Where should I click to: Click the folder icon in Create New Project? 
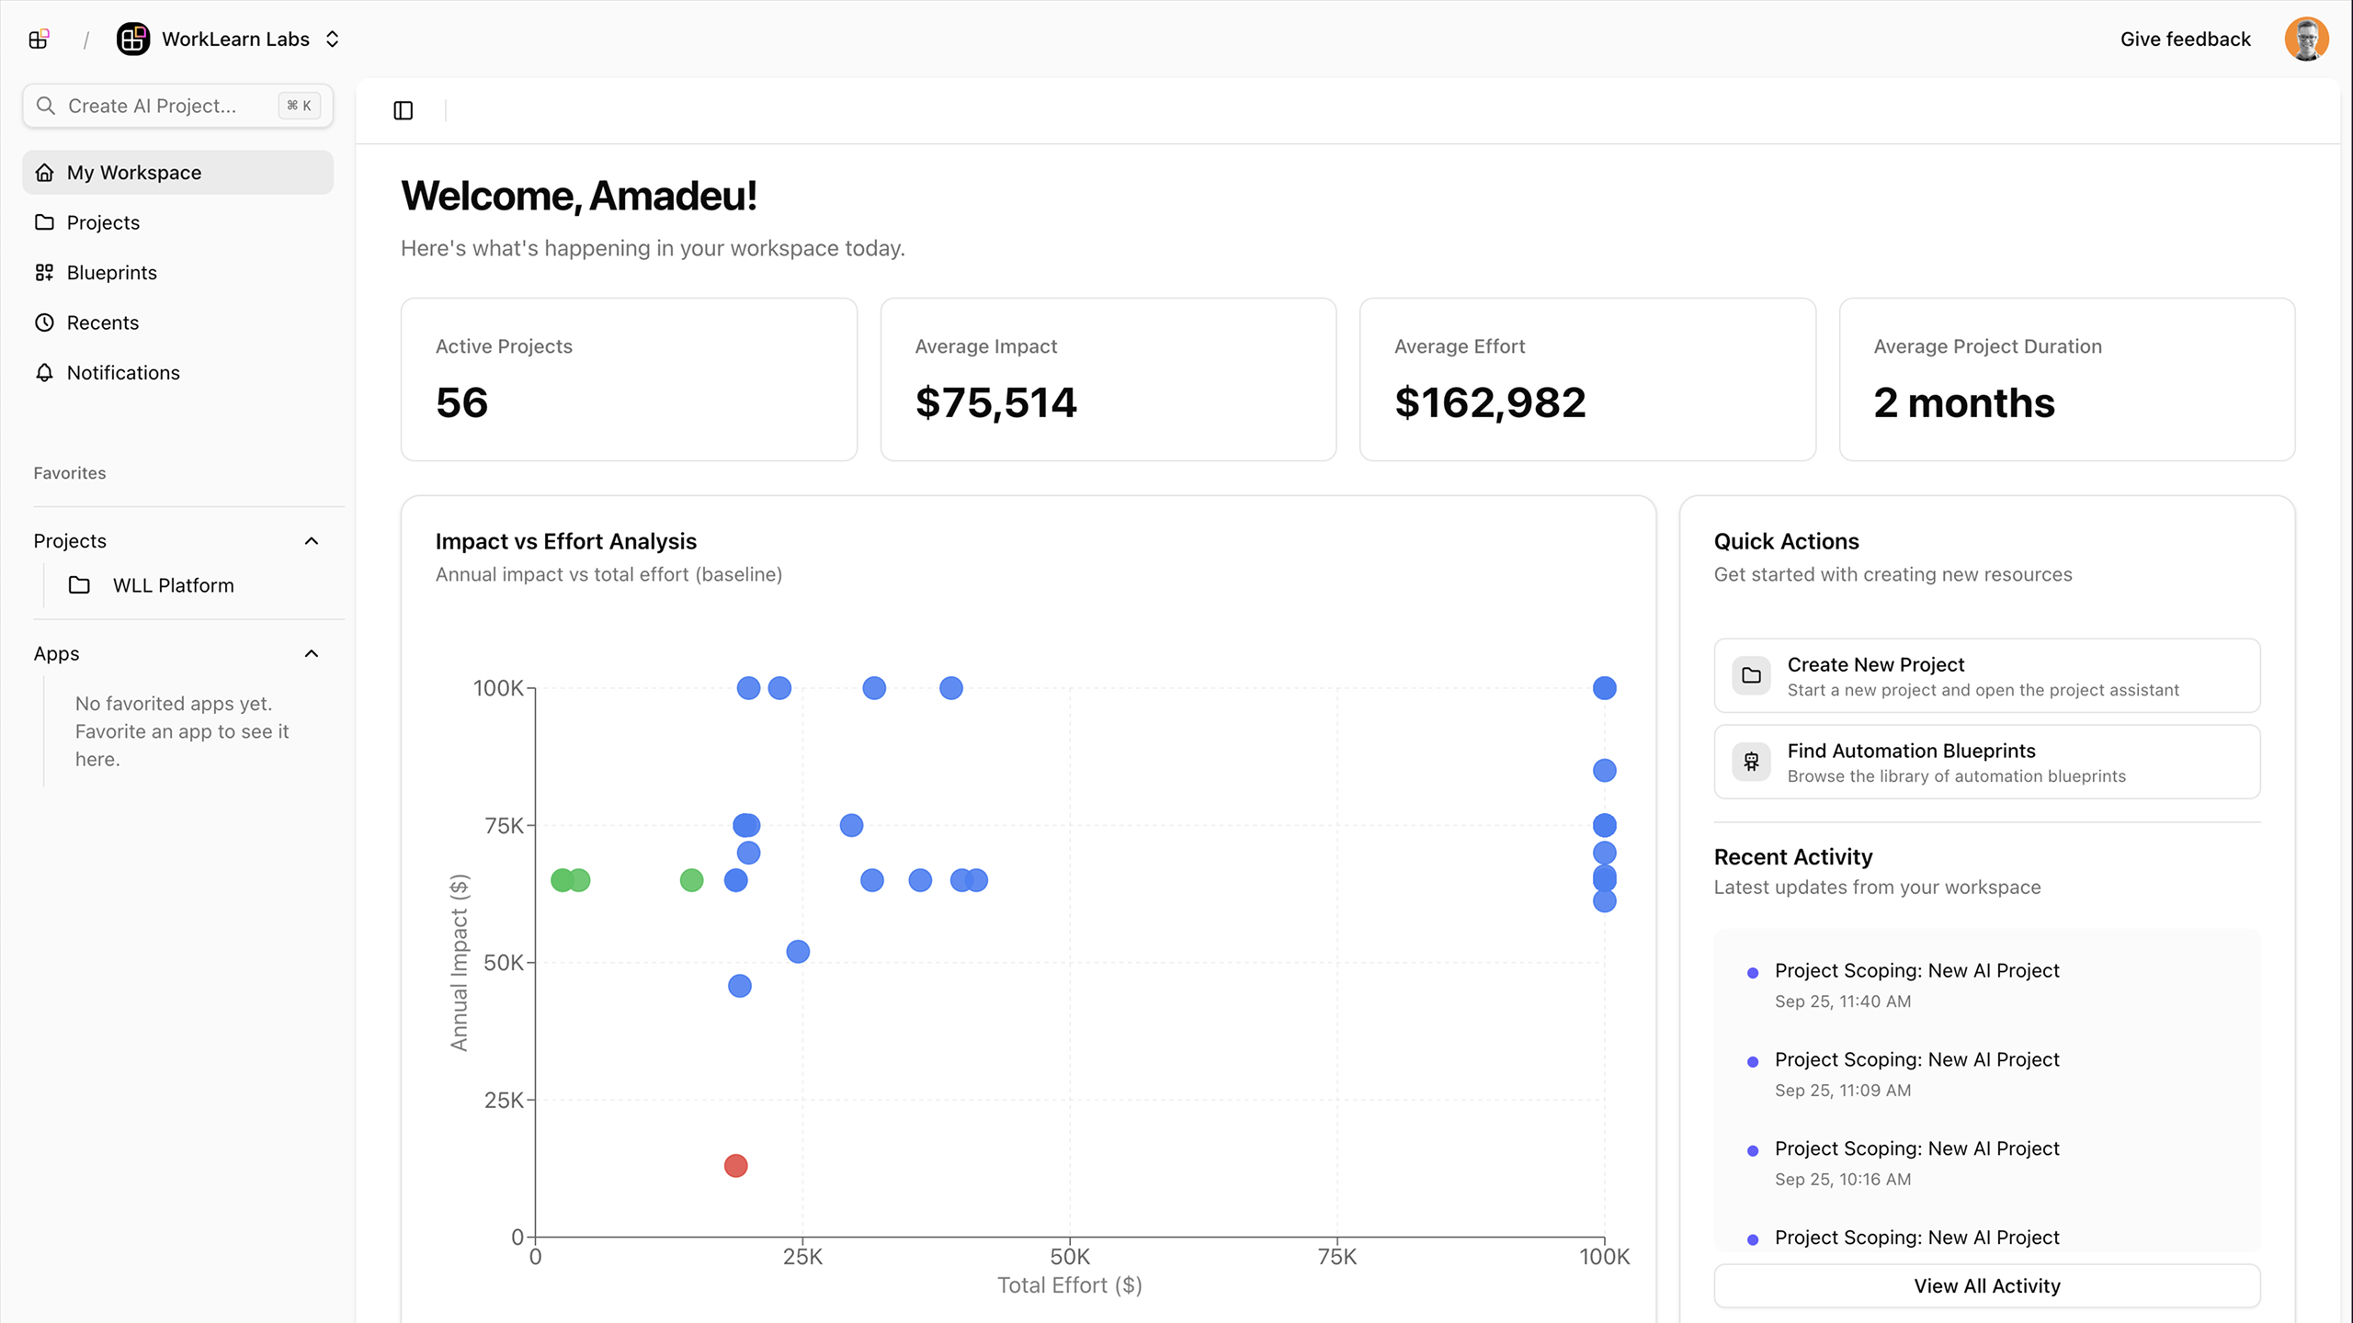pos(1752,674)
